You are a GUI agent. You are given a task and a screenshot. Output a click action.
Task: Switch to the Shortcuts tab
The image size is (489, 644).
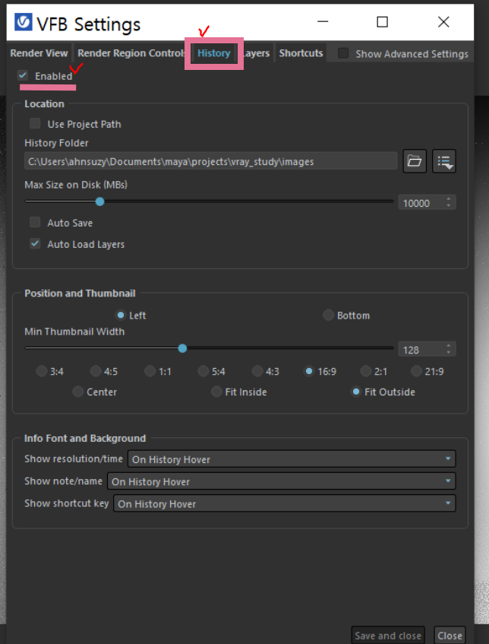pos(301,53)
